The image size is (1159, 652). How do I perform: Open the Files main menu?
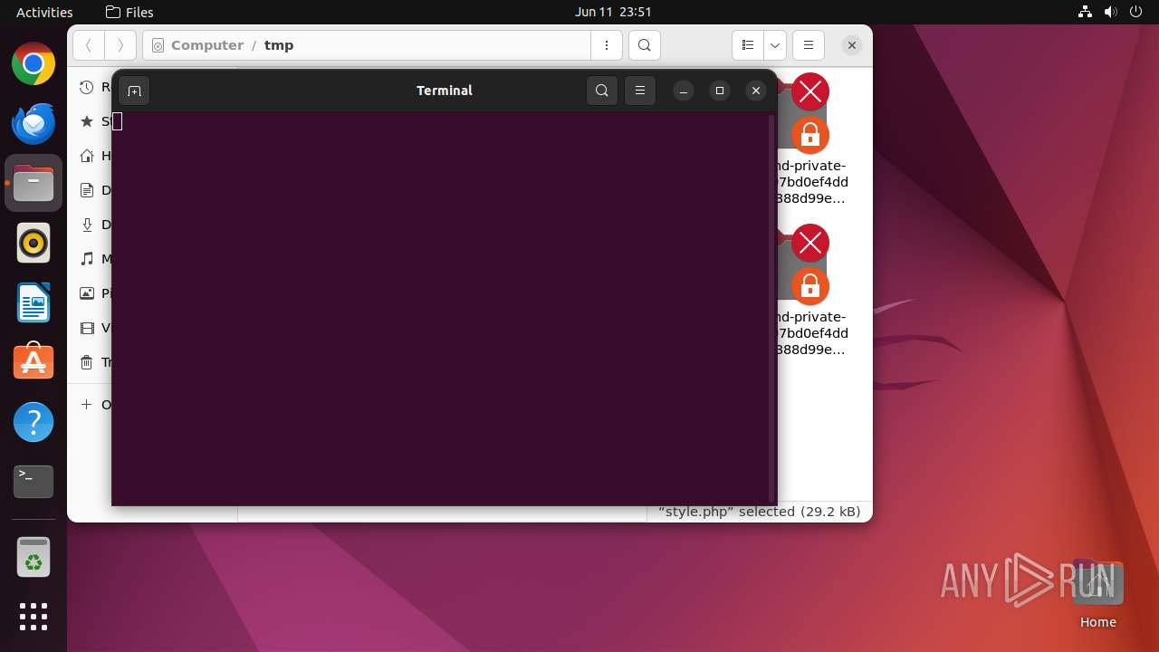point(809,45)
